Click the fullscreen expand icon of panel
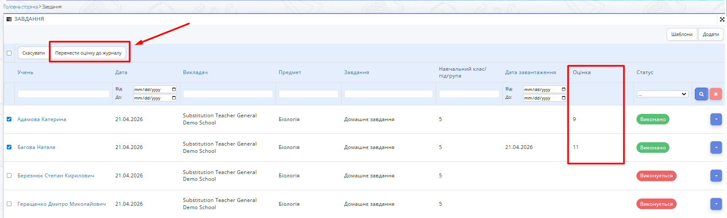The width and height of the screenshot is (727, 218). pos(722,19)
